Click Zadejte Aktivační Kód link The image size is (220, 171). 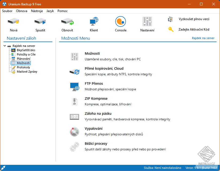[x=194, y=29]
